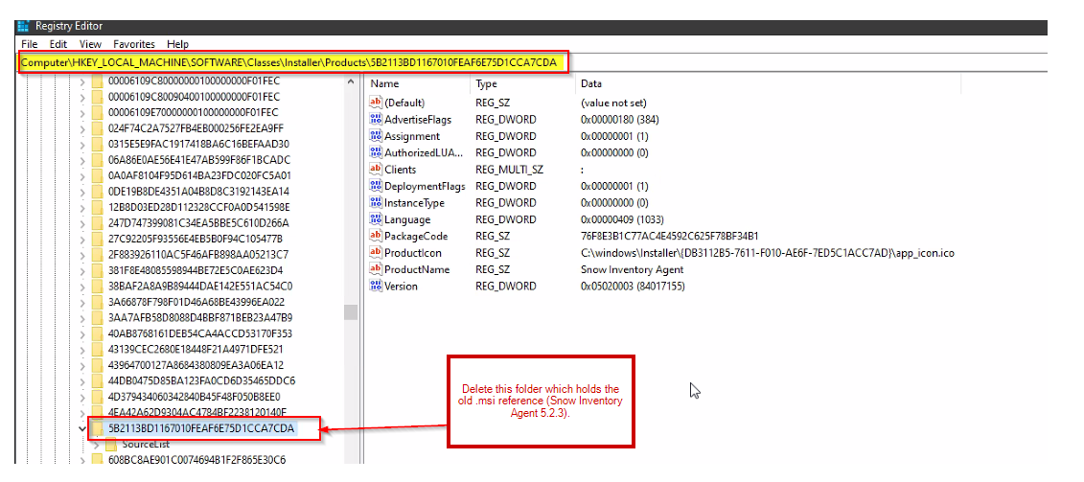The width and height of the screenshot is (1084, 482).
Task: Click the PackageCode string value icon
Action: [x=376, y=236]
